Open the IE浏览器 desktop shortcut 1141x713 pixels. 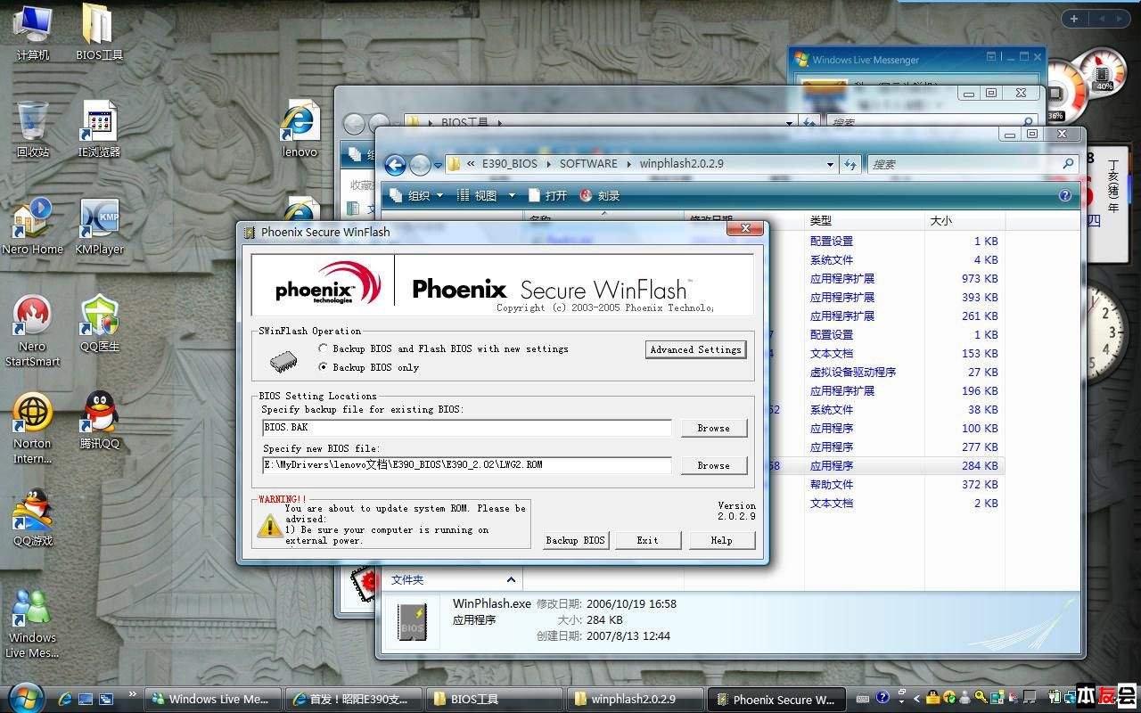pyautogui.click(x=99, y=129)
